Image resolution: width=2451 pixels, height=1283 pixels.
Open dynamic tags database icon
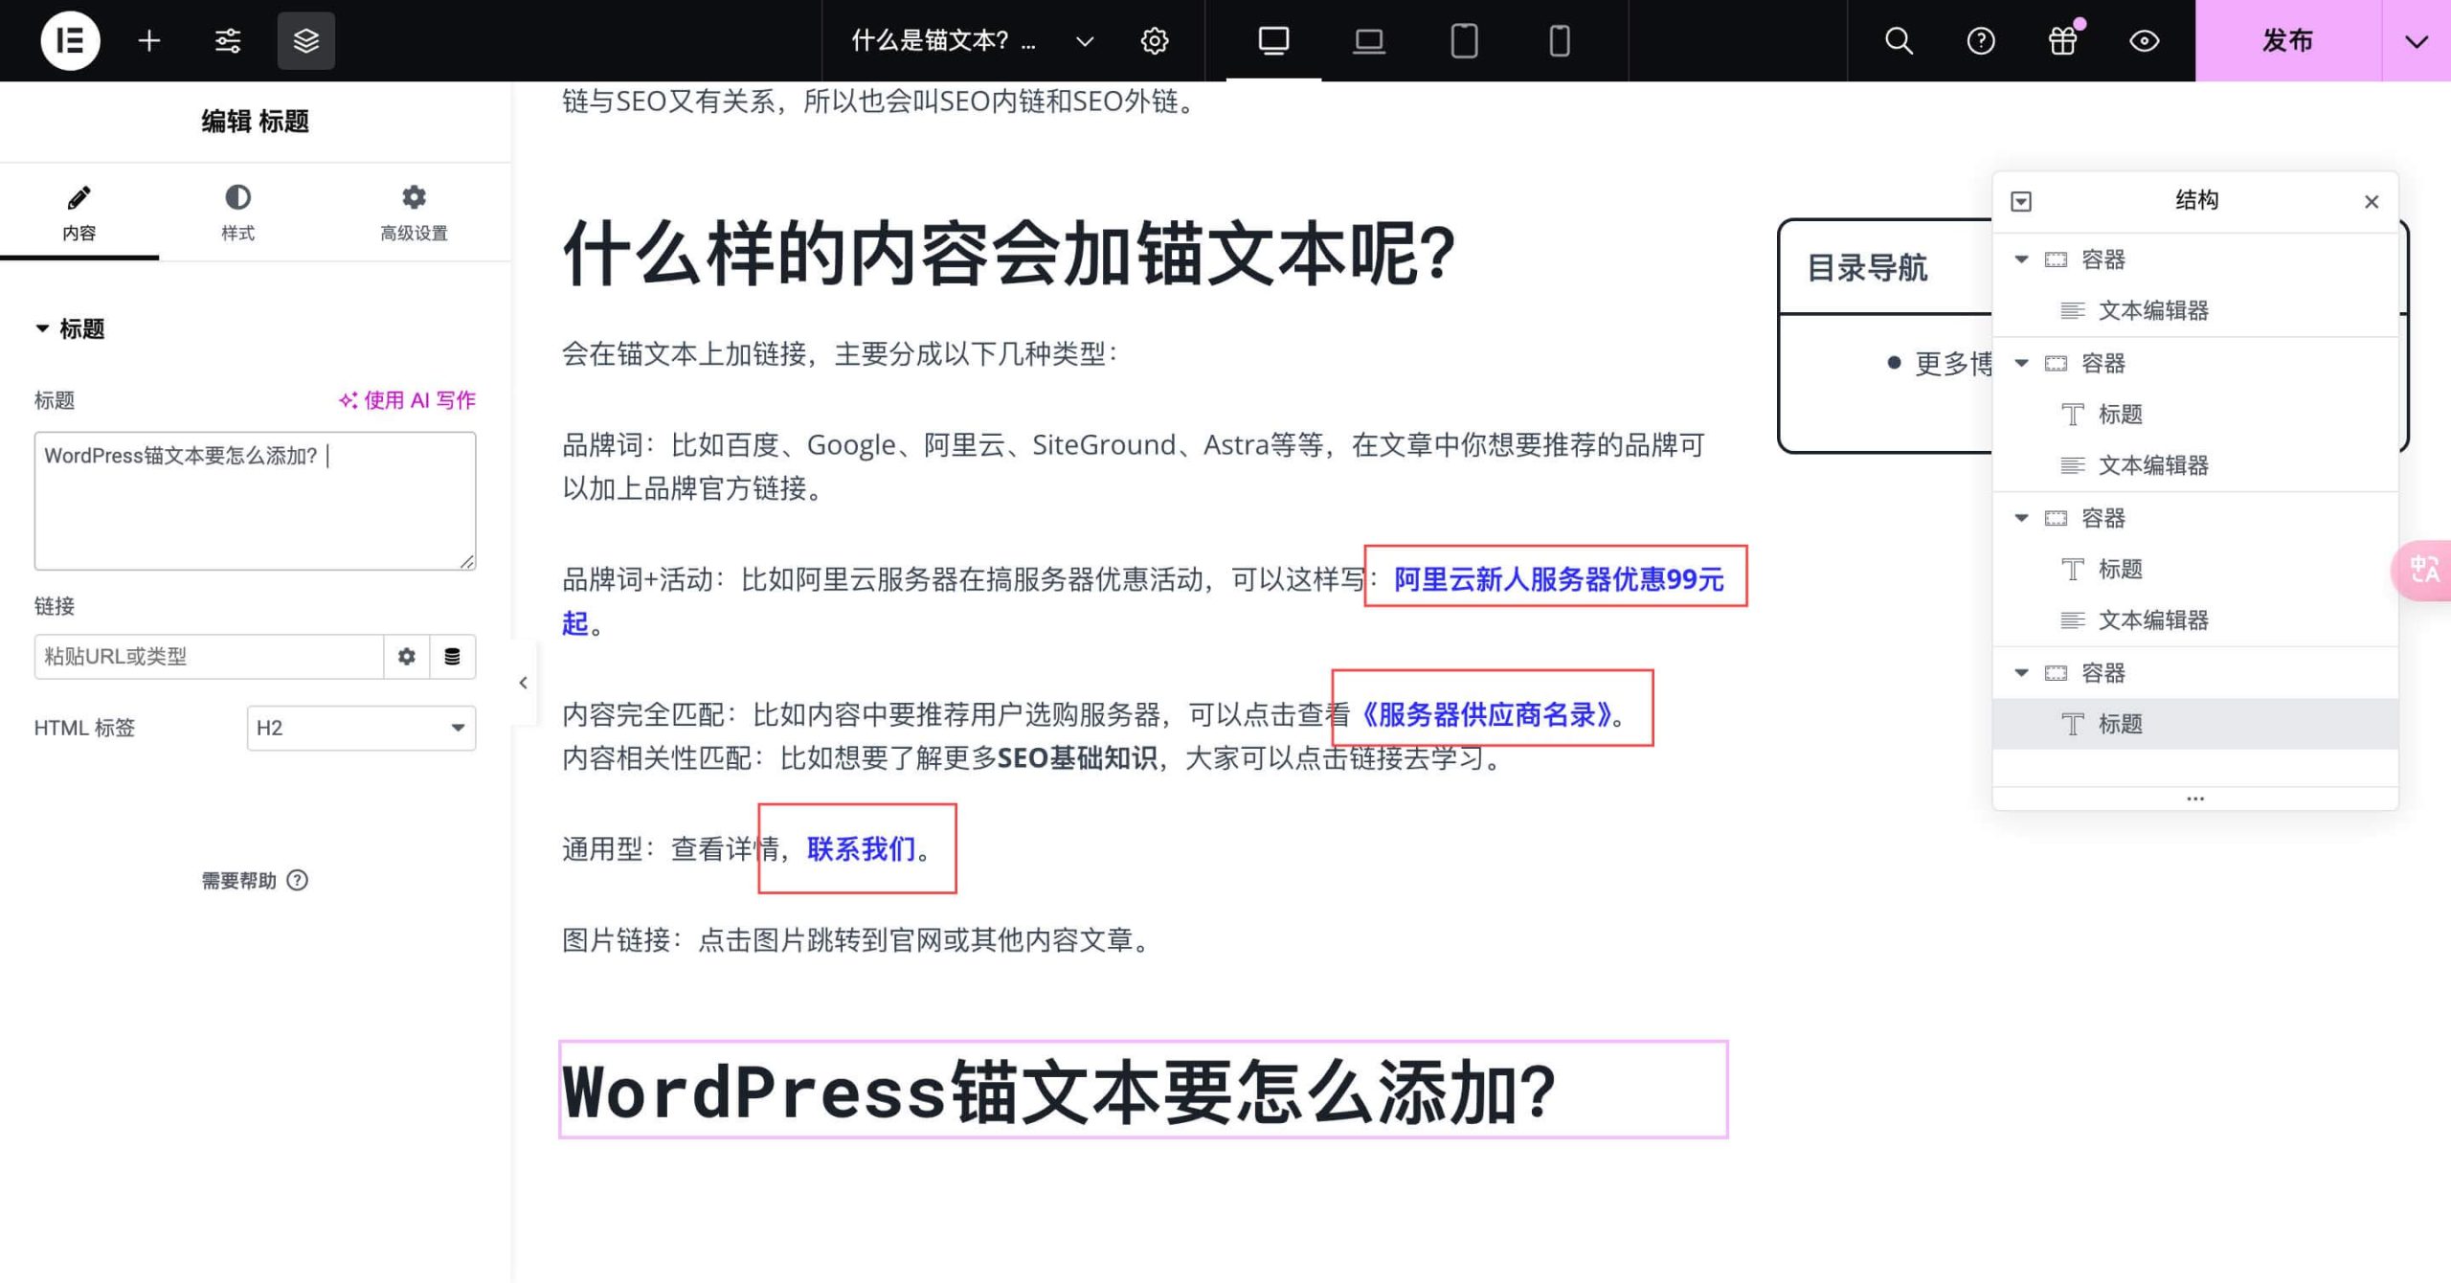[x=453, y=656]
